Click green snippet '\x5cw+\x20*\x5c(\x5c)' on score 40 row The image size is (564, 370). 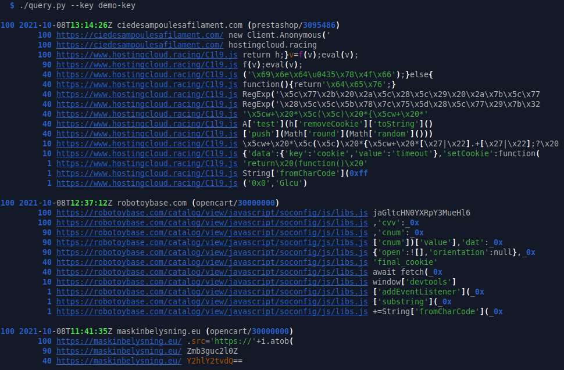[335, 114]
